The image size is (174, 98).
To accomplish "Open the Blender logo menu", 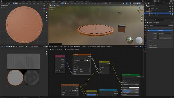I will pos(1,1).
